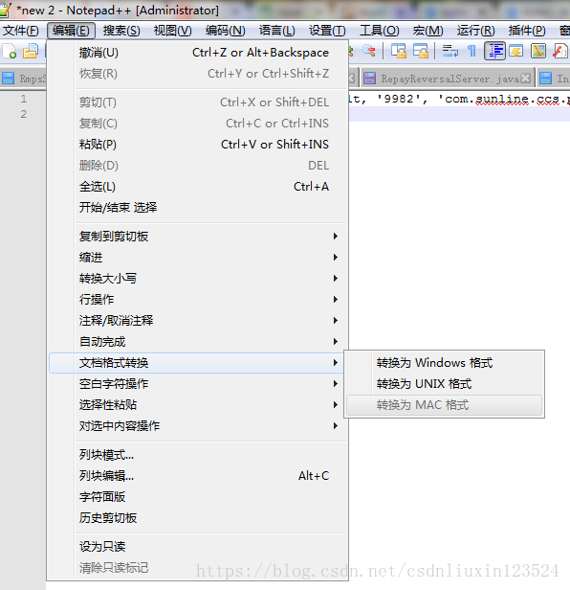Click the highlighted current line 2 in editor

pos(459,114)
